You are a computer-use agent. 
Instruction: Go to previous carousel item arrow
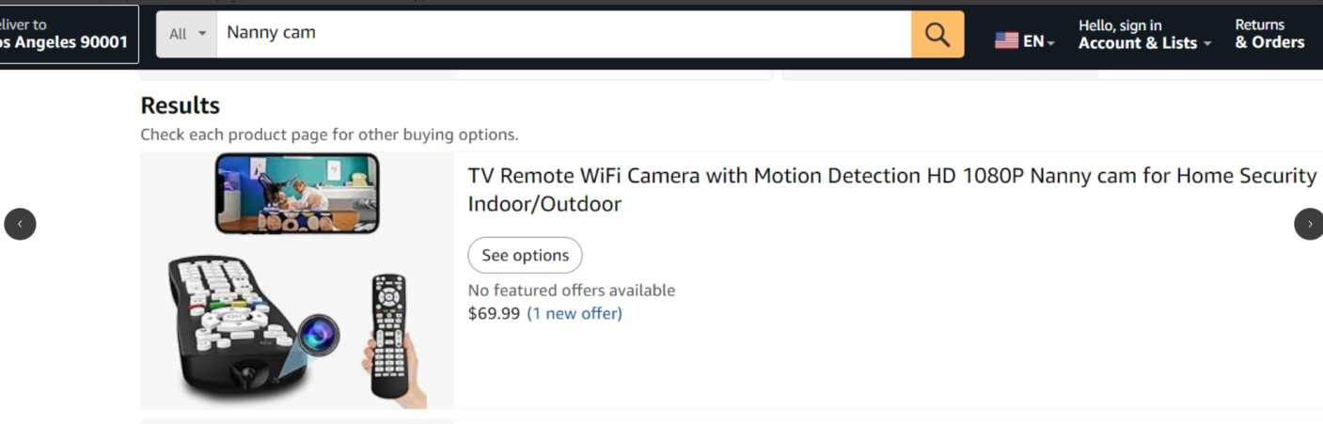[20, 224]
